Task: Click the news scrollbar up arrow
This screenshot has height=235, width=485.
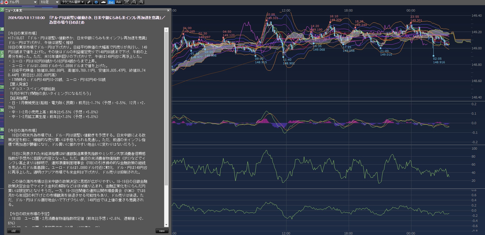Action: click(166, 30)
